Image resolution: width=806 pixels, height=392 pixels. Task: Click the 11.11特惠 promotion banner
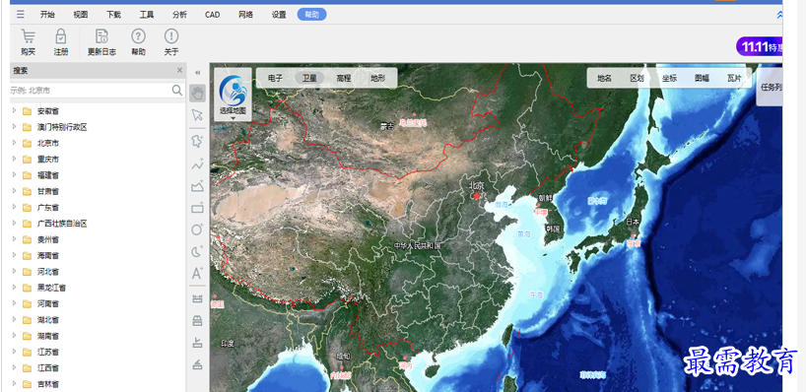760,46
